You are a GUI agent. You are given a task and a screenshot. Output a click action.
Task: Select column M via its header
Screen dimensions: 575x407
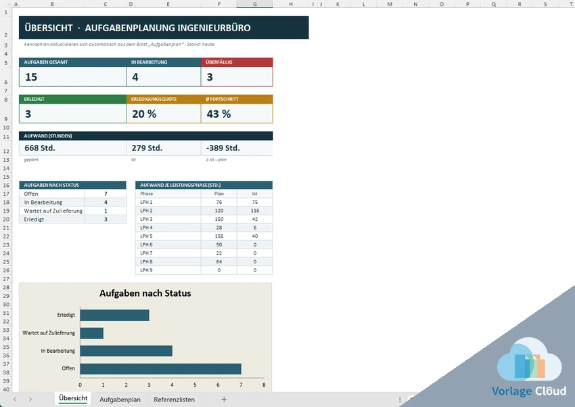tap(390, 4)
